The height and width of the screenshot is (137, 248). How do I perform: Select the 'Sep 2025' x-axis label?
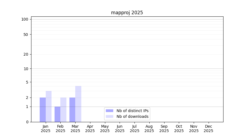click(164, 129)
